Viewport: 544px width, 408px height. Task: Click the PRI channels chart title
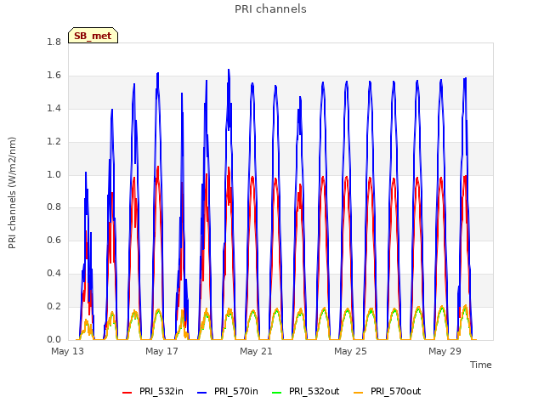[x=270, y=9]
